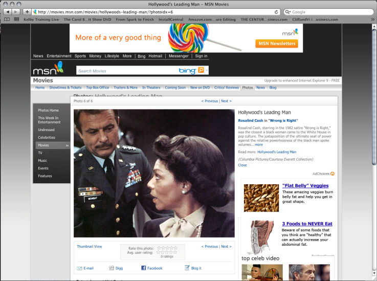The height and width of the screenshot is (281, 377).
Task: Open Thumbnail View link
Action: point(89,246)
